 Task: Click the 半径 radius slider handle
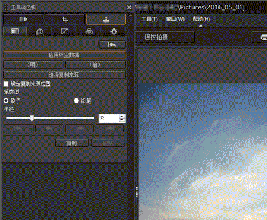click(x=32, y=118)
